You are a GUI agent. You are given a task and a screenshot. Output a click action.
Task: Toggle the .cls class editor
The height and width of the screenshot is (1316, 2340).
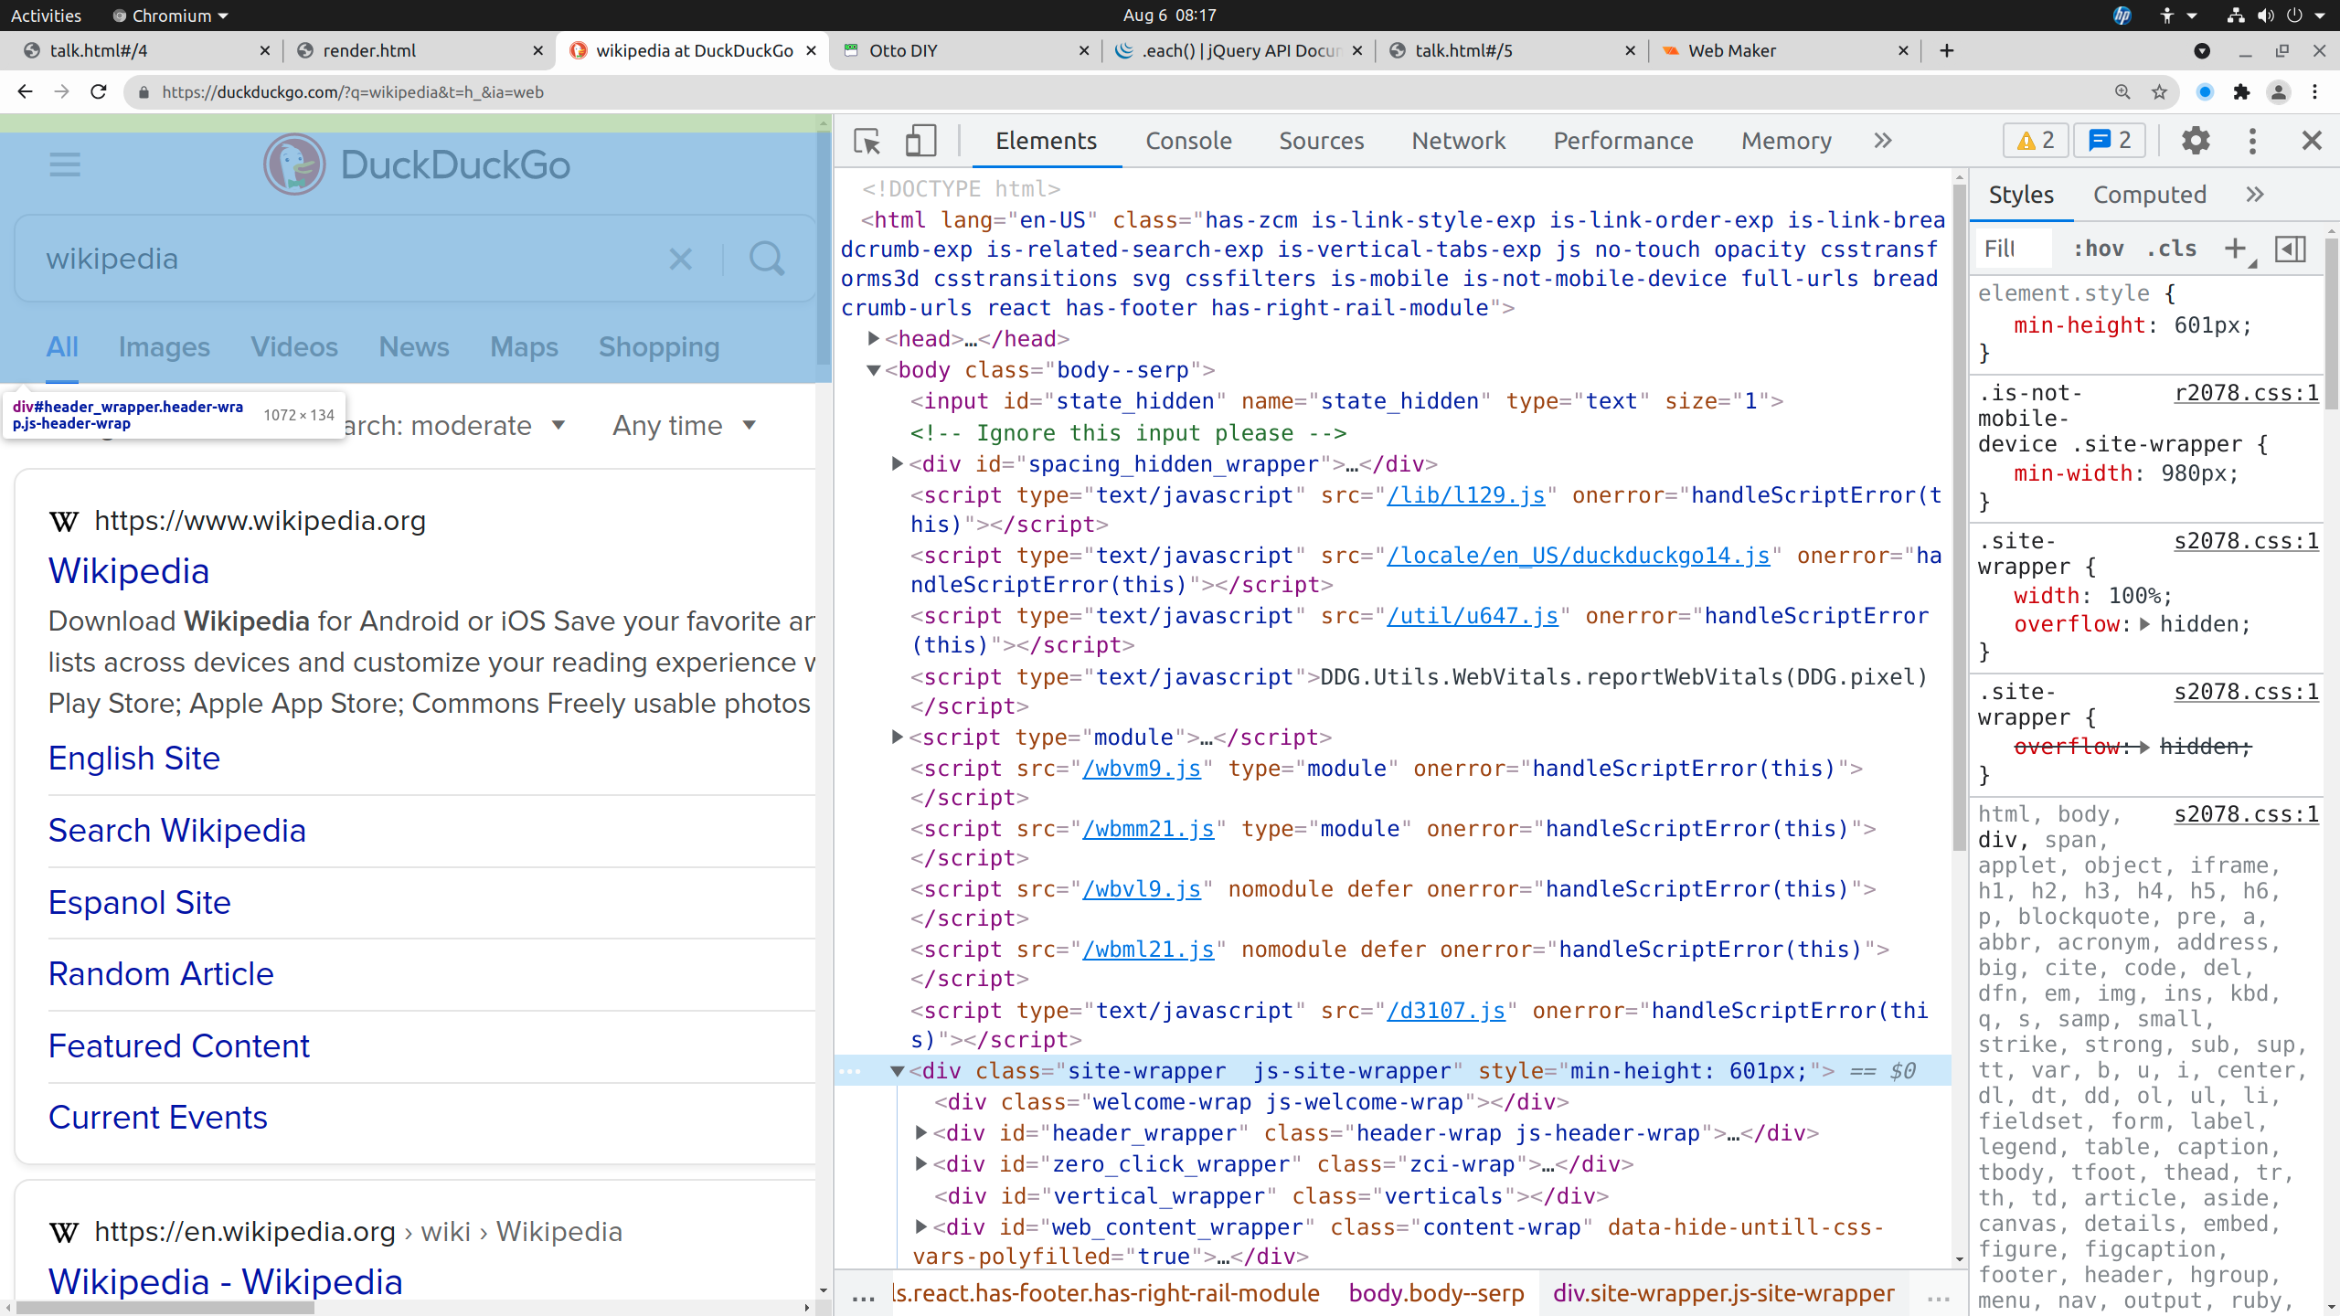(x=2171, y=249)
